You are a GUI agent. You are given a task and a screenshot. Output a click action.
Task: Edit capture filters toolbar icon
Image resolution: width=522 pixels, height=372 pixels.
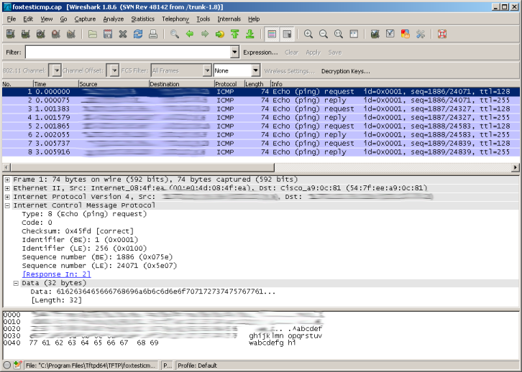(375, 34)
